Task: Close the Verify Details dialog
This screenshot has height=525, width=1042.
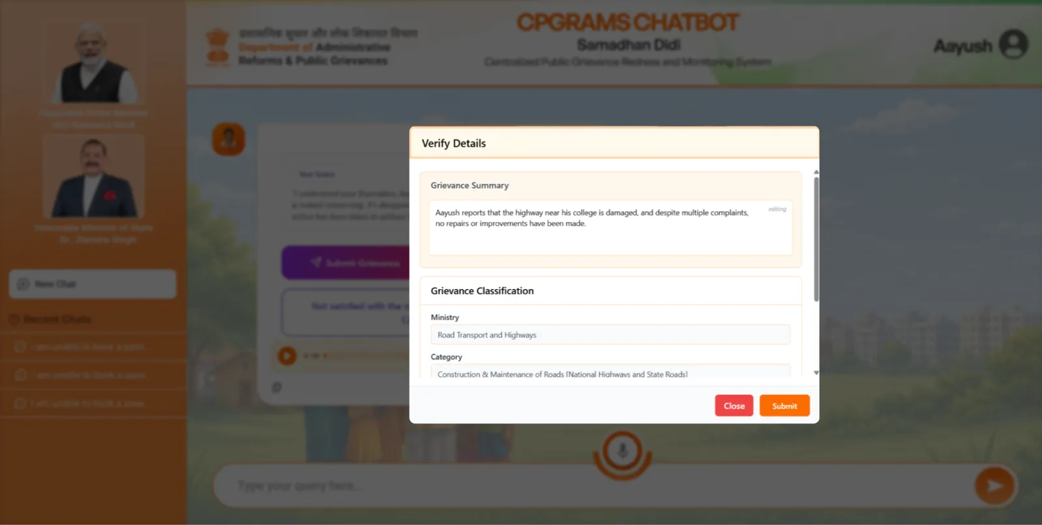Action: pyautogui.click(x=734, y=406)
